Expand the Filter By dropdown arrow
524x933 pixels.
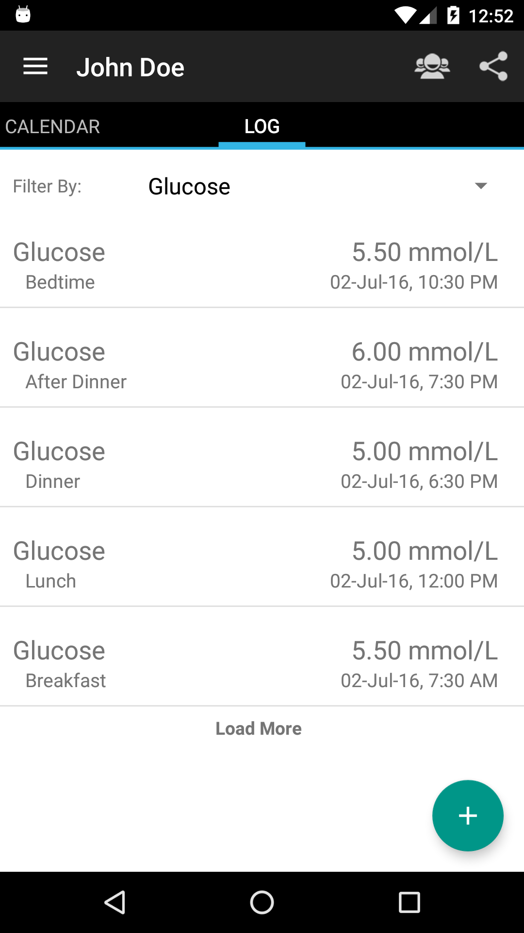pyautogui.click(x=480, y=186)
